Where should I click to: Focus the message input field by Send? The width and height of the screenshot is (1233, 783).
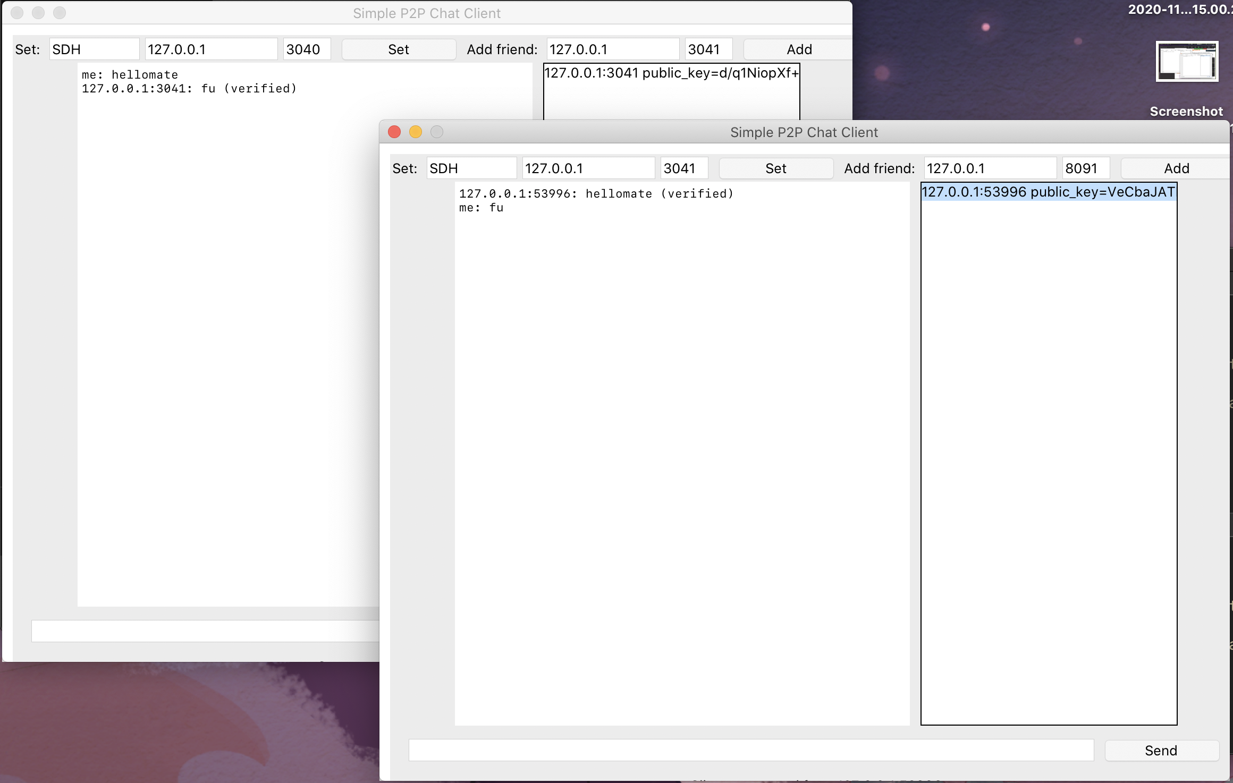point(750,750)
